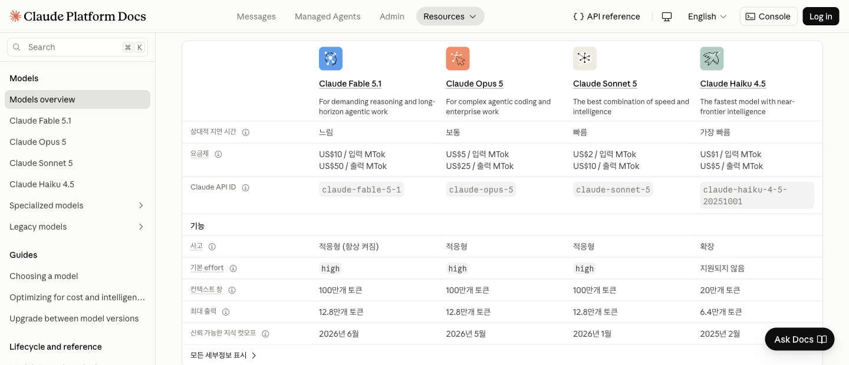Click the 6.4만개 토큰 output cell
Viewport: 849px width, 365px height.
coord(721,312)
